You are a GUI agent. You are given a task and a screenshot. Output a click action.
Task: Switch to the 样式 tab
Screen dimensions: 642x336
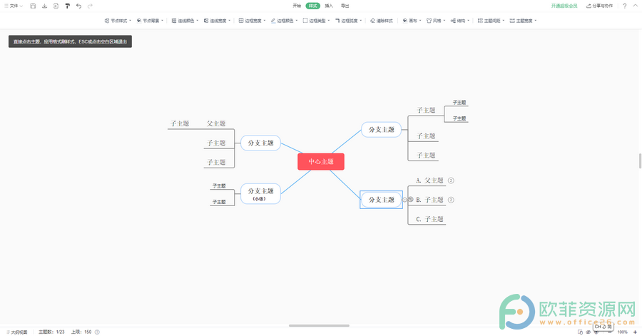click(313, 6)
